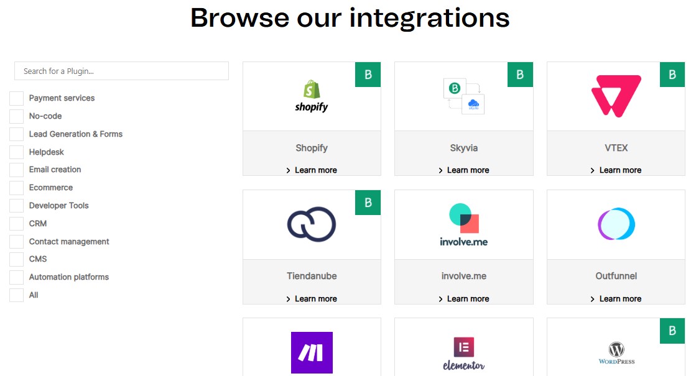Image resolution: width=696 pixels, height=376 pixels.
Task: Tick the Lead Generation & Forms checkbox
Action: coord(16,134)
